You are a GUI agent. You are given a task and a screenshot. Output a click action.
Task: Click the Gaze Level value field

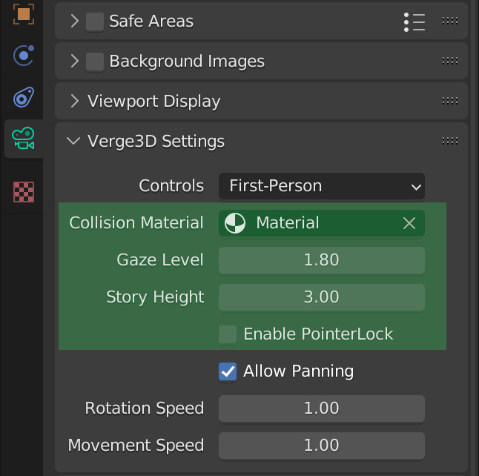point(322,260)
